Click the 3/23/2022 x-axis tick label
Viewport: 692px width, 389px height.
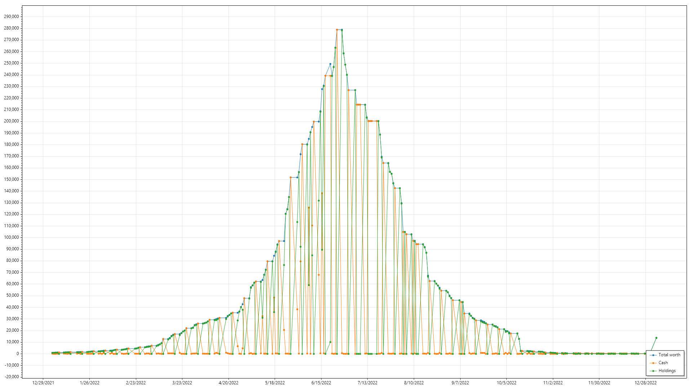tap(182, 383)
